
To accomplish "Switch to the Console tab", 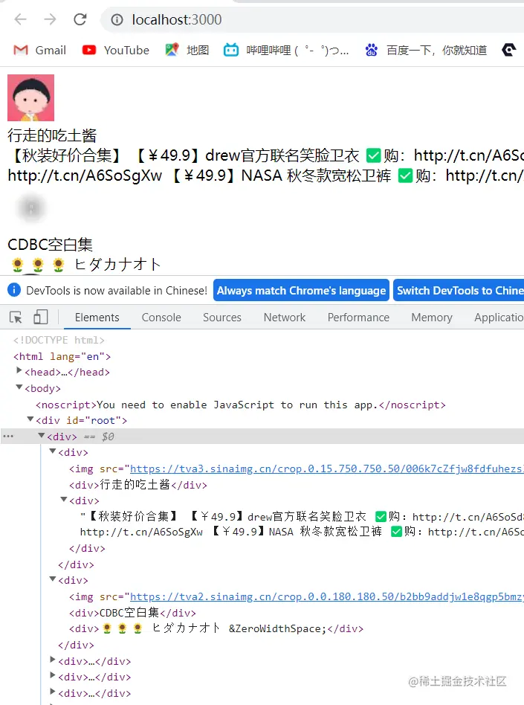I will (161, 318).
